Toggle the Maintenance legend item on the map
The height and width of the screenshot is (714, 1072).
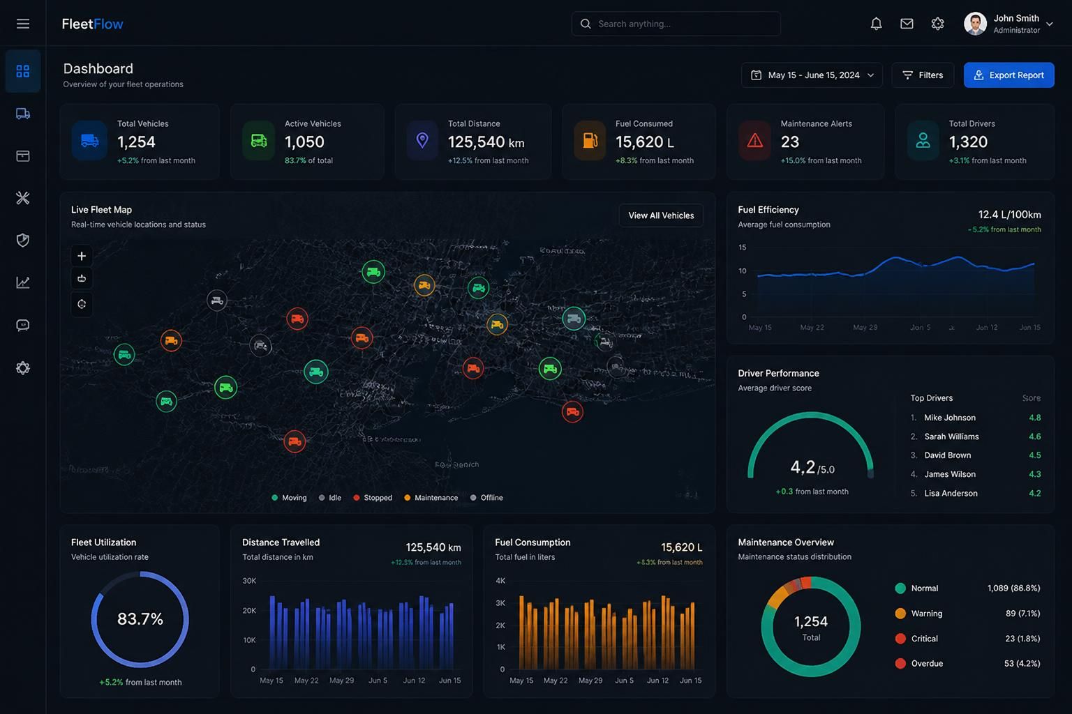(431, 498)
